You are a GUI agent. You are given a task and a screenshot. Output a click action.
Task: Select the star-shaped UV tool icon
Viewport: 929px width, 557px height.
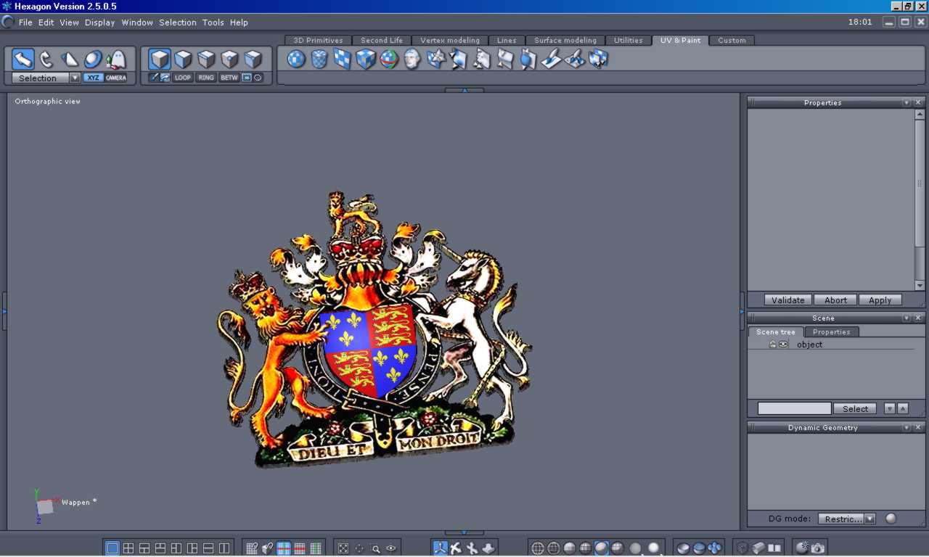pos(435,59)
